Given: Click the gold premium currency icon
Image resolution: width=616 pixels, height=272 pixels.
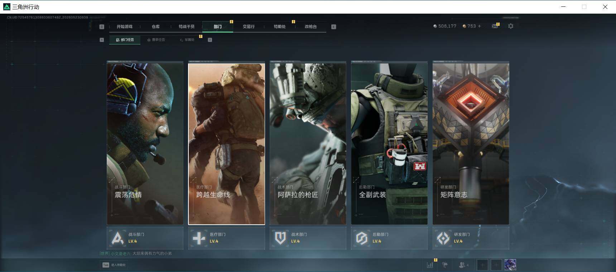Looking at the screenshot, I should coord(464,26).
